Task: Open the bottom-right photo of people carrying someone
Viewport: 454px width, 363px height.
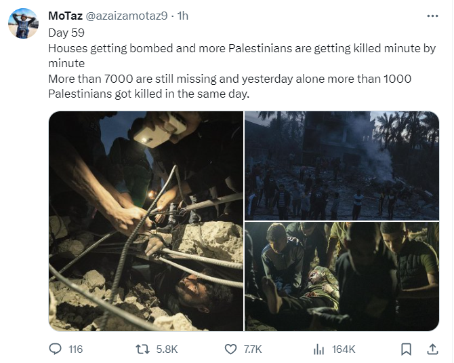Action: point(342,276)
